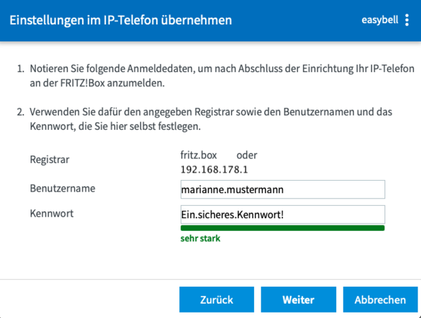The height and width of the screenshot is (318, 421).
Task: Click the Benutzername label
Action: (62, 188)
